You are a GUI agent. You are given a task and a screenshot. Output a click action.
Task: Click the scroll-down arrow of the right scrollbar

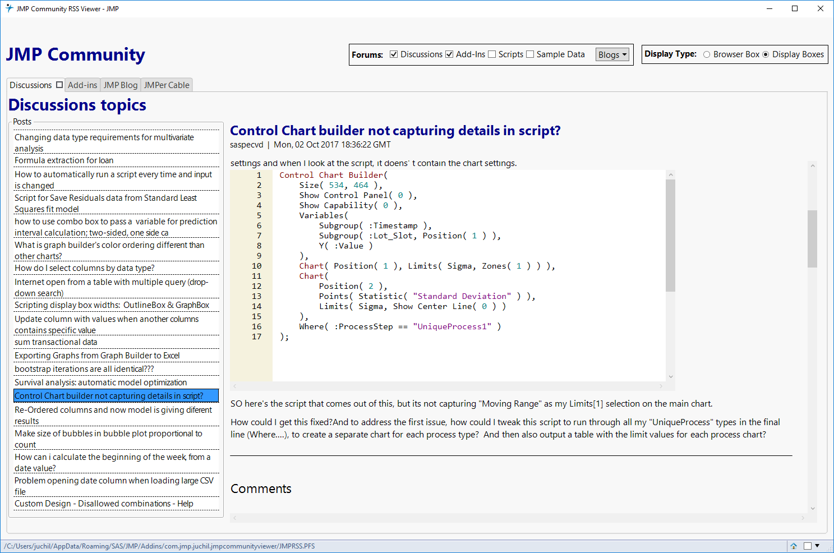pyautogui.click(x=812, y=508)
